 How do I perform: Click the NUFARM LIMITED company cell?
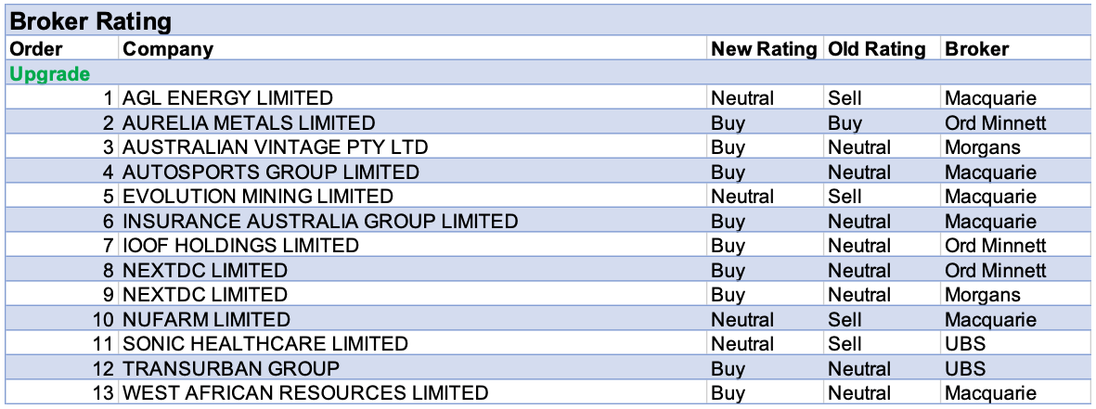pyautogui.click(x=206, y=320)
